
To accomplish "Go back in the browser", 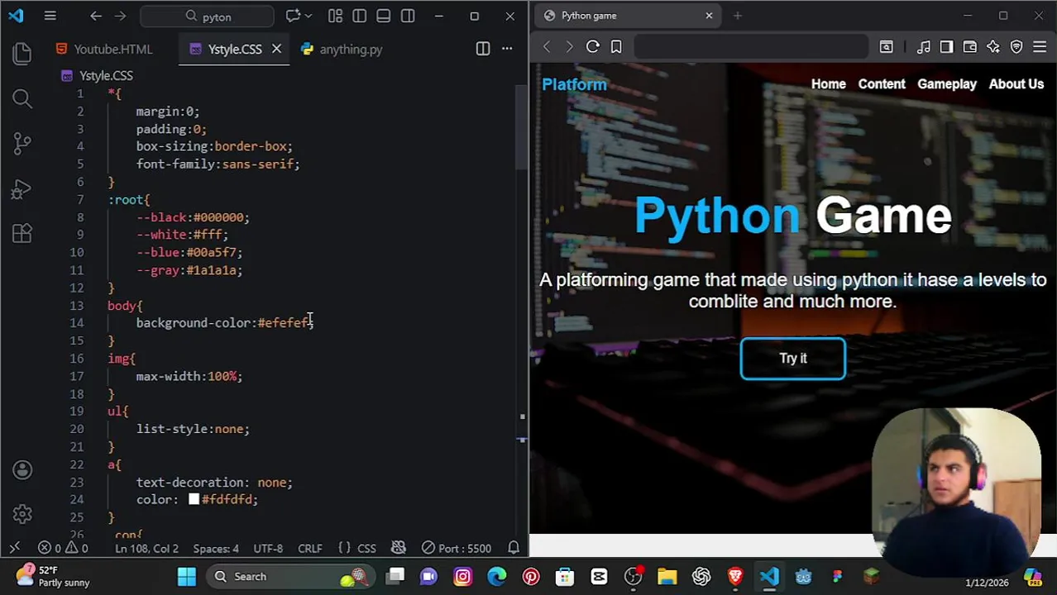I will click(x=547, y=47).
